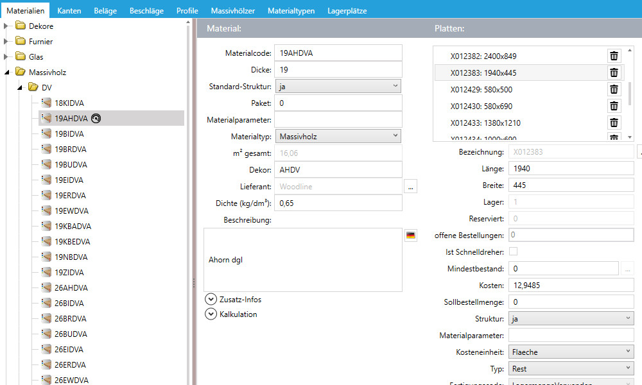Click the Glas folder icon
The height and width of the screenshot is (385, 642).
[21, 56]
